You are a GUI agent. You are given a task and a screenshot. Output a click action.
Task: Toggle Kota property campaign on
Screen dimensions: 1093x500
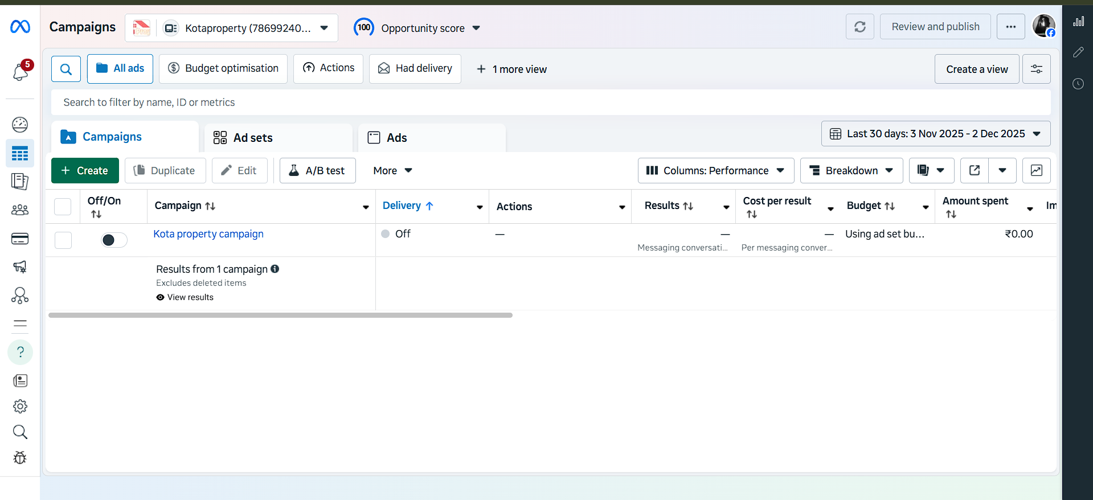point(114,240)
